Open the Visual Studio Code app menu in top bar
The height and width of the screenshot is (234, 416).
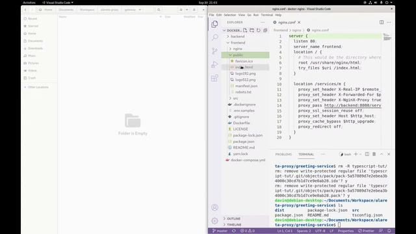click(x=58, y=3)
